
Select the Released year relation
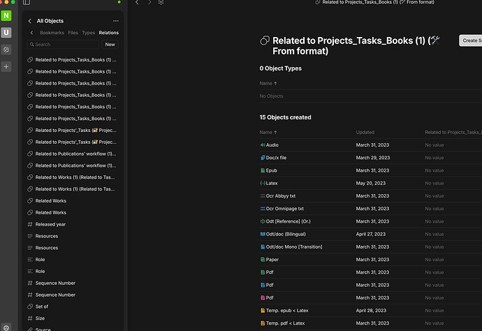coord(73,224)
